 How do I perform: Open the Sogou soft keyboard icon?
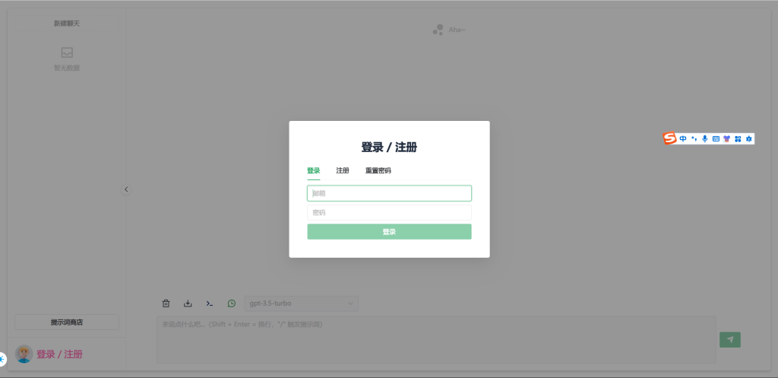tap(716, 138)
